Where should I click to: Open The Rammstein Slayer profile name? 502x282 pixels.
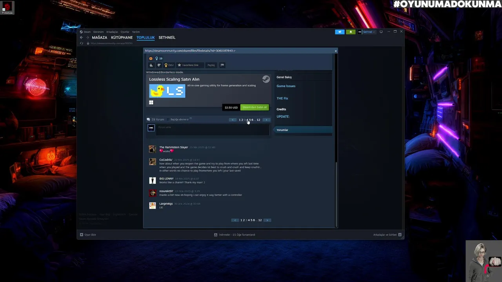[x=173, y=147]
